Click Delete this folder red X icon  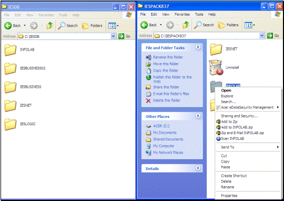click(149, 100)
